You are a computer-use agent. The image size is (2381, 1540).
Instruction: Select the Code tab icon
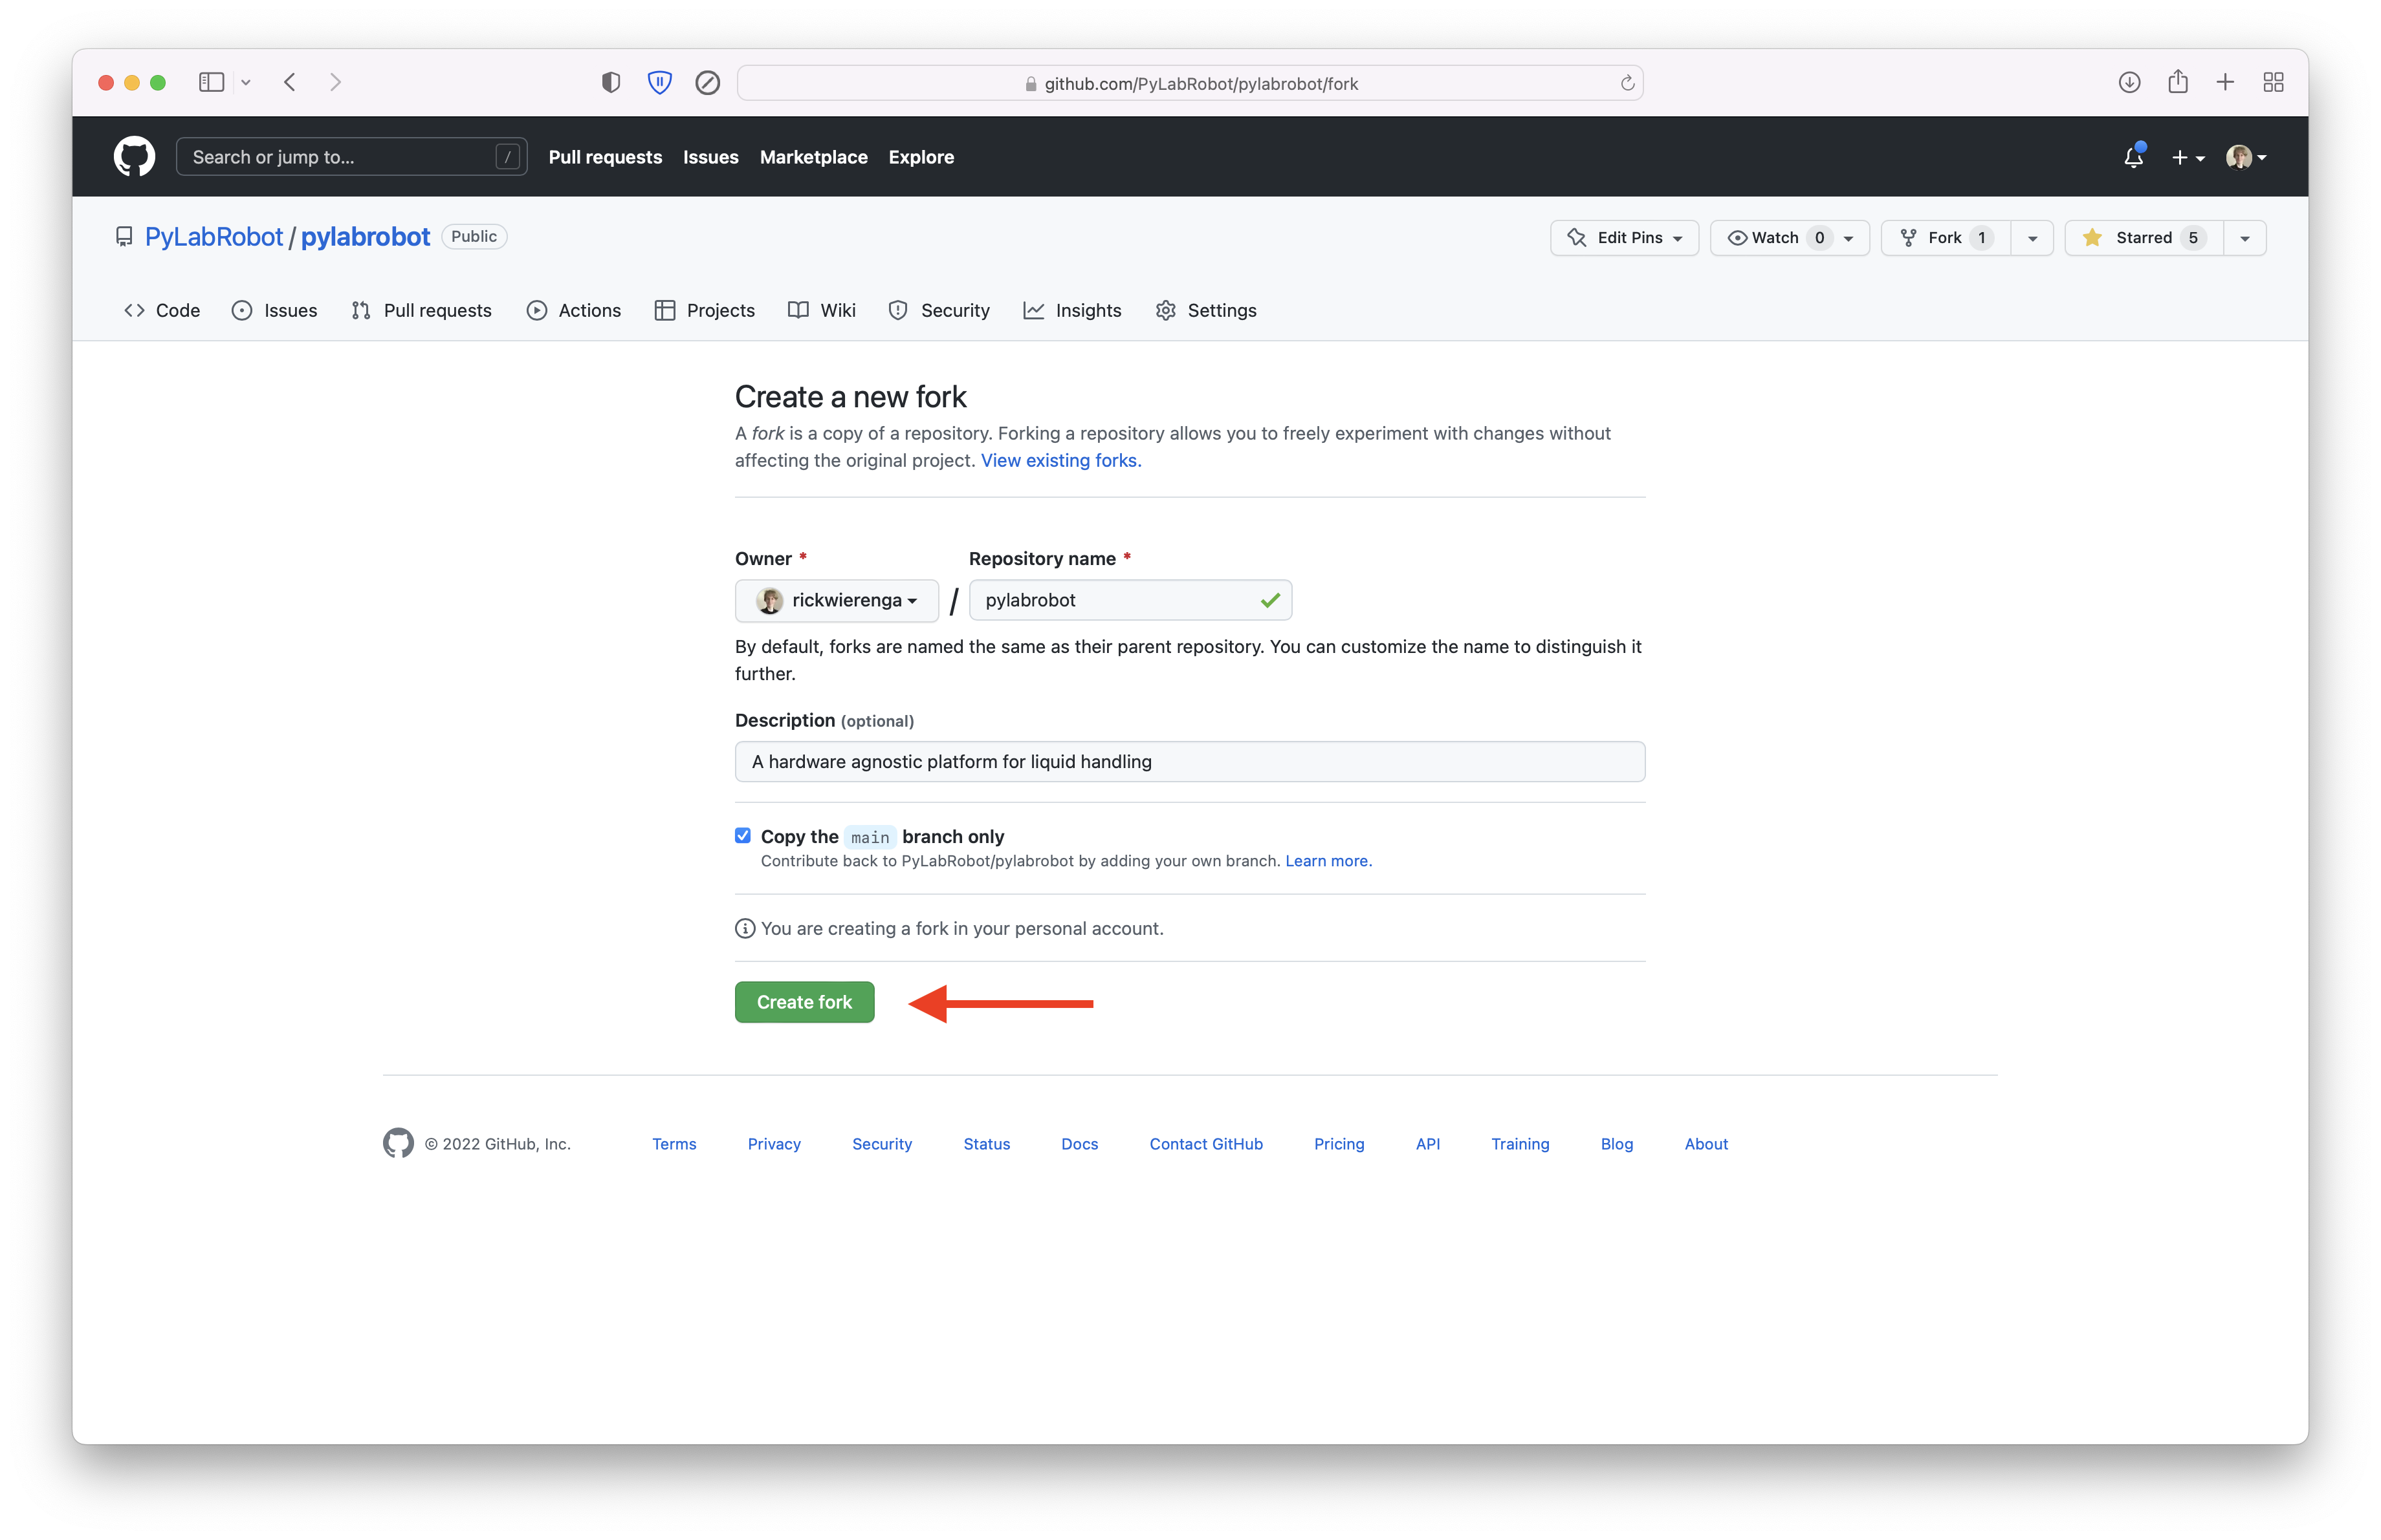click(x=134, y=311)
